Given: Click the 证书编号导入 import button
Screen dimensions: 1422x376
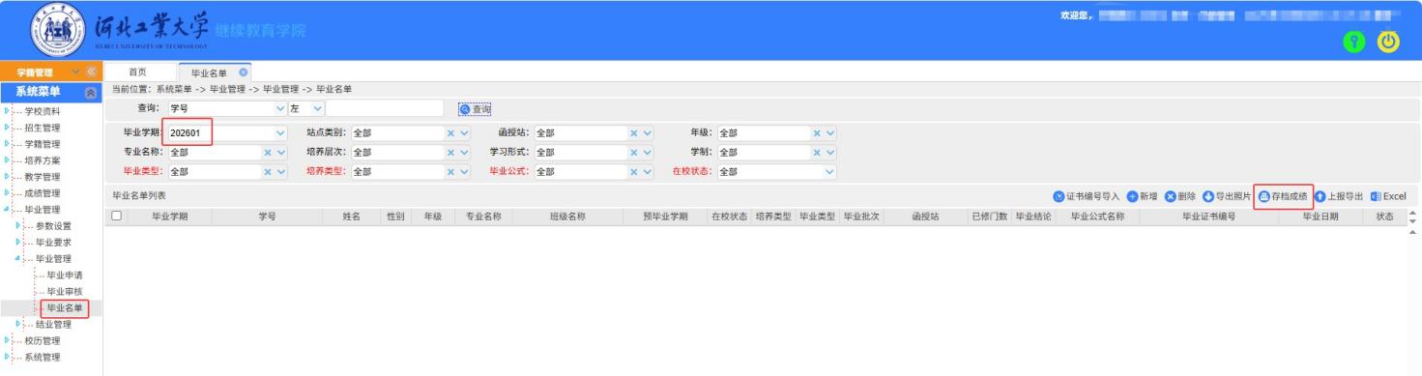Looking at the screenshot, I should pyautogui.click(x=1087, y=196).
